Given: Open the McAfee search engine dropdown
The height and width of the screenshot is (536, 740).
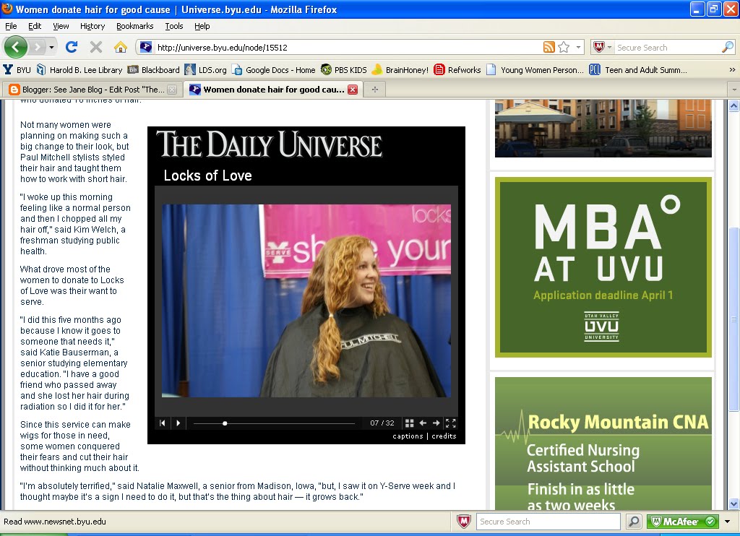Looking at the screenshot, I should click(x=603, y=47).
